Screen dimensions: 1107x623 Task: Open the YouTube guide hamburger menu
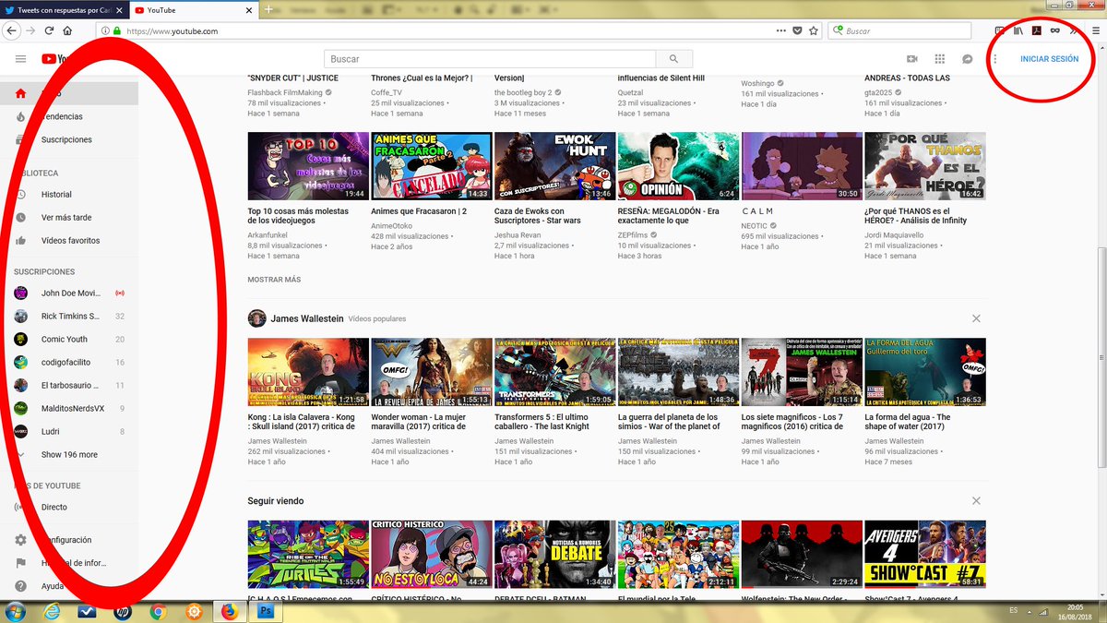point(20,59)
